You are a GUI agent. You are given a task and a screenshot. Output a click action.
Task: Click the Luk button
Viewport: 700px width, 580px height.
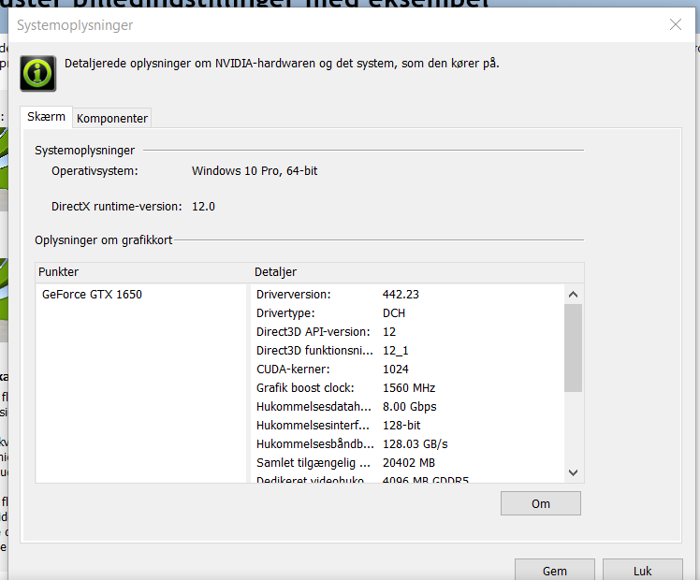642,571
